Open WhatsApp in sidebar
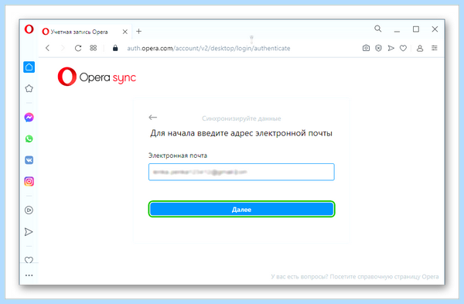This screenshot has height=304, width=464. tap(29, 138)
